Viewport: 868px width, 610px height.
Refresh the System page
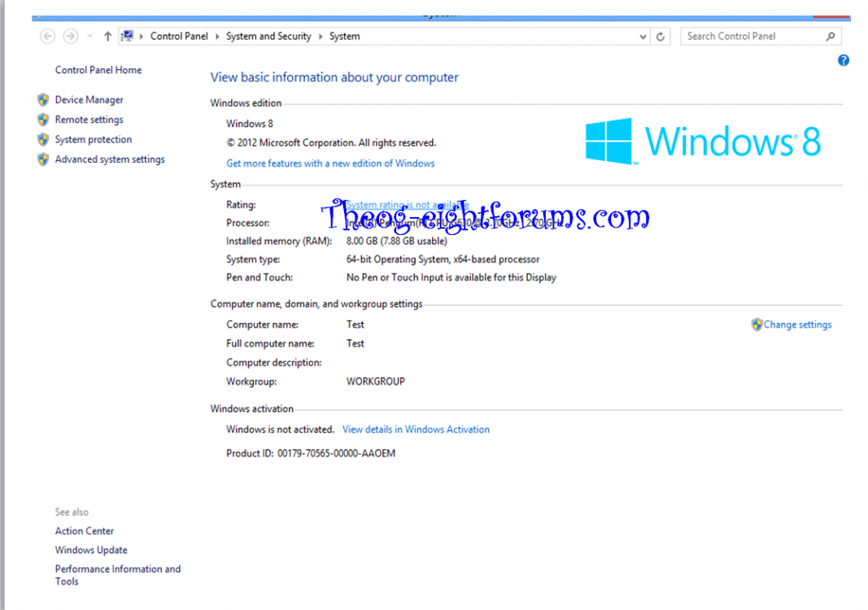coord(661,37)
